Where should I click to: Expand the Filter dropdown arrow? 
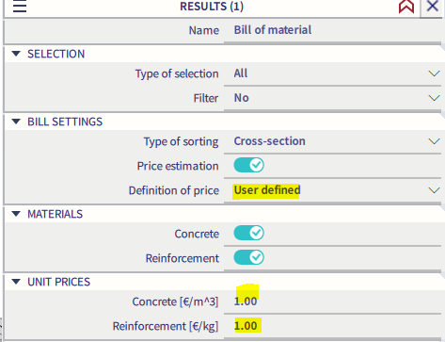pos(434,98)
